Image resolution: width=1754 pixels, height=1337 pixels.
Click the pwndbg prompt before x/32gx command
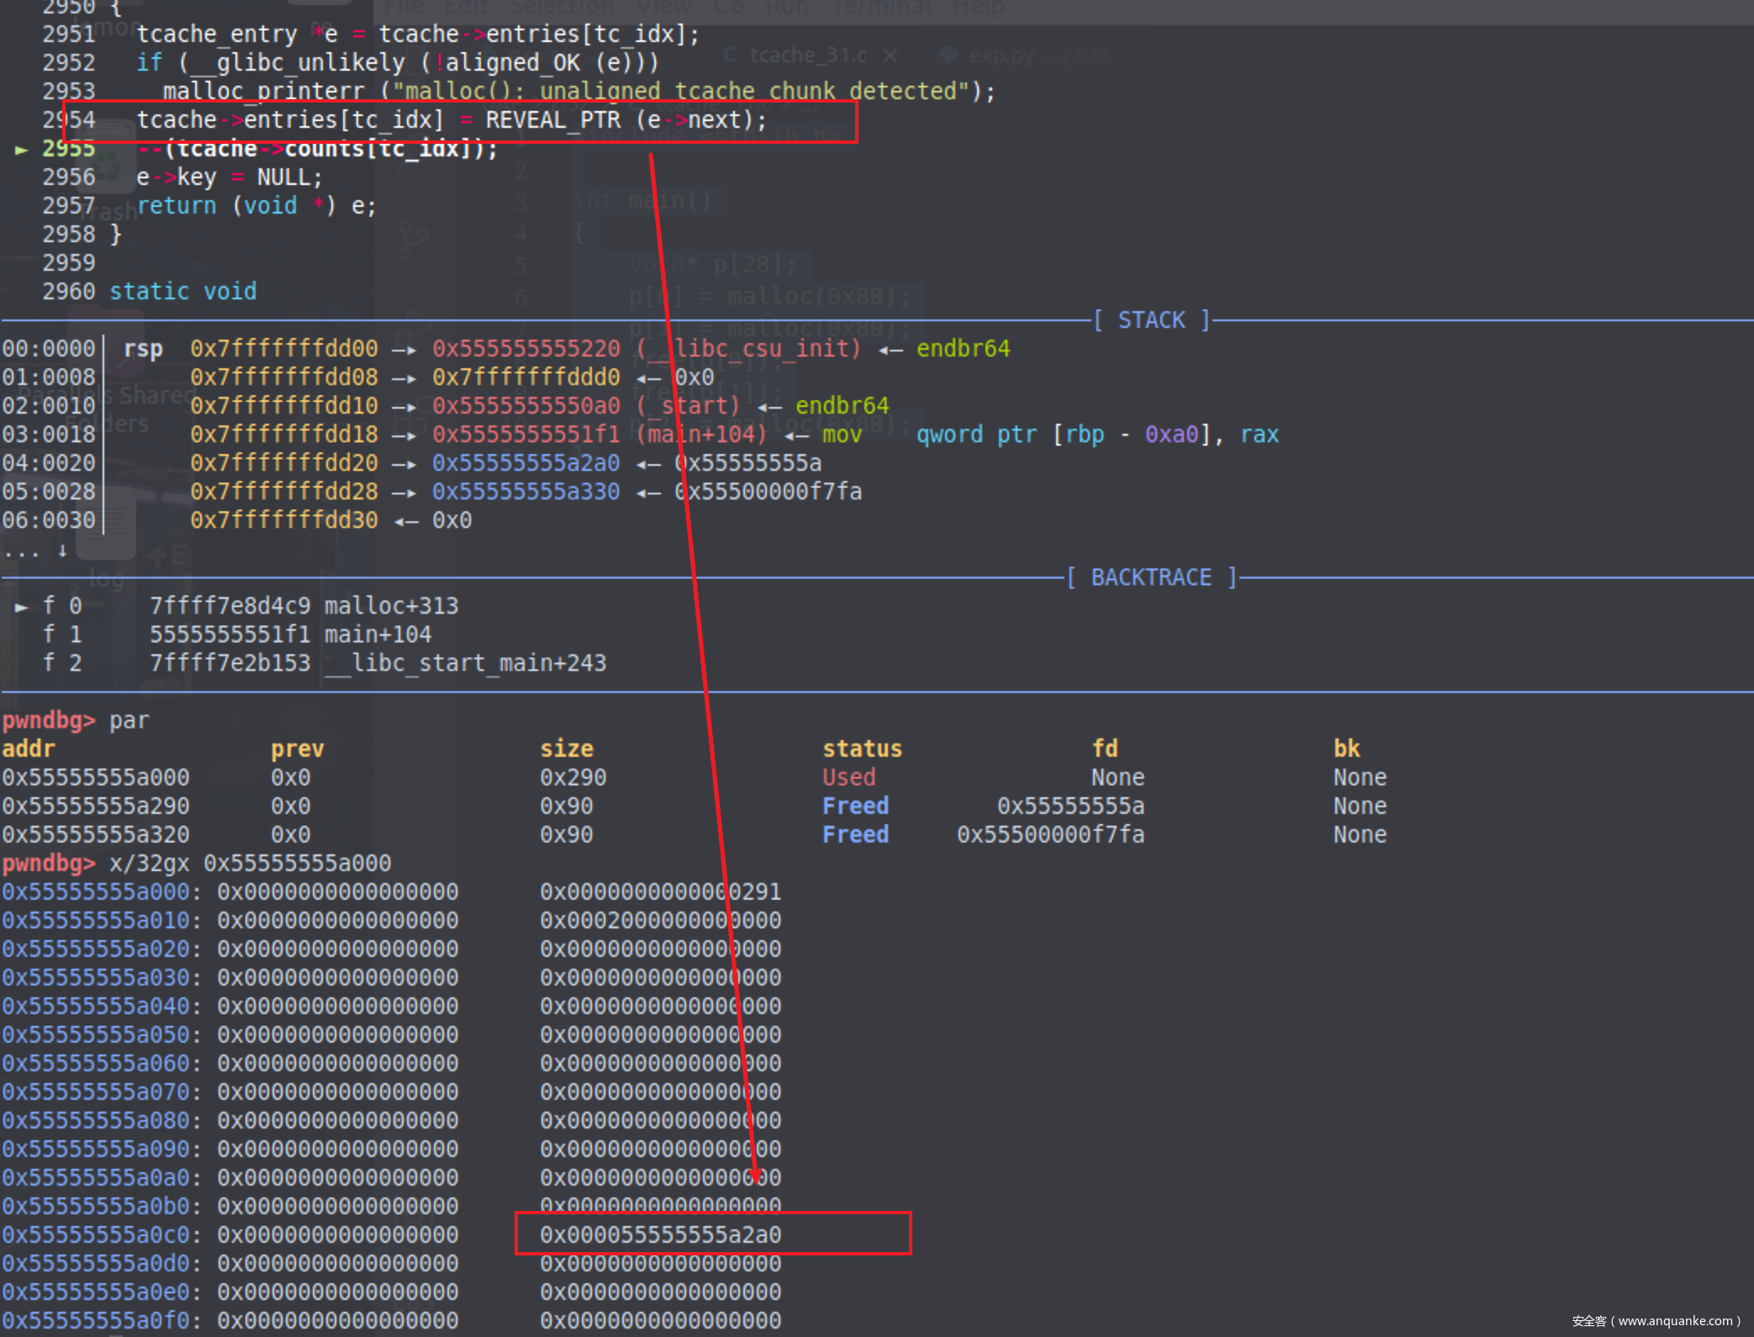[48, 864]
